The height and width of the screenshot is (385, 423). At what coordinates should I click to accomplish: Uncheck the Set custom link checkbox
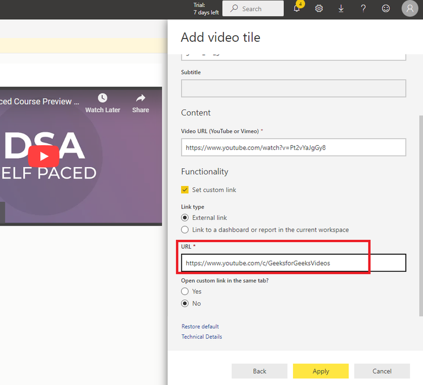pos(185,190)
